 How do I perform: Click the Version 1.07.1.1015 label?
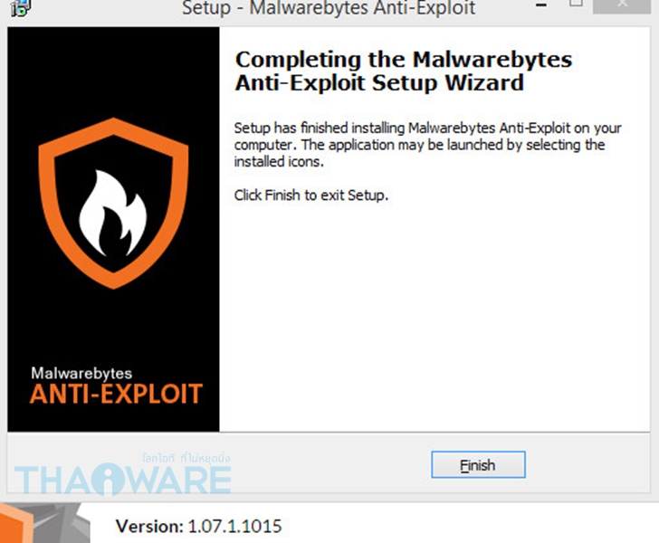(199, 526)
